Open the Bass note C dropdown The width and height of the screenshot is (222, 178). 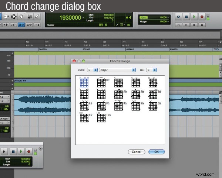click(x=151, y=70)
